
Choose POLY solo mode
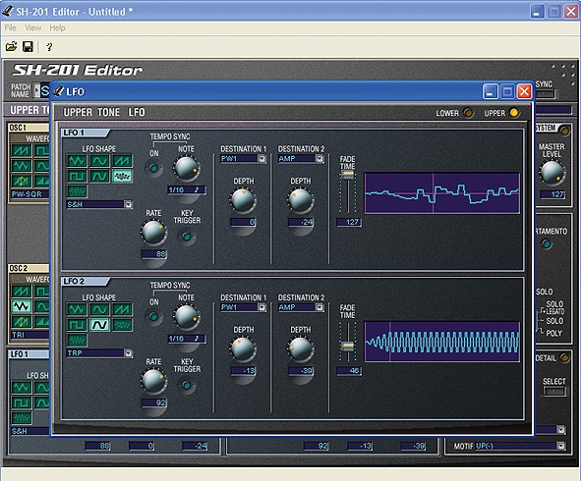pos(553,333)
